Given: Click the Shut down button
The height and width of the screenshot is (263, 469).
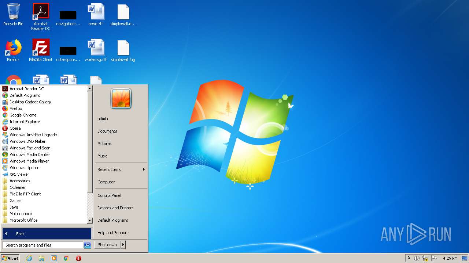Looking at the screenshot, I should click(107, 245).
